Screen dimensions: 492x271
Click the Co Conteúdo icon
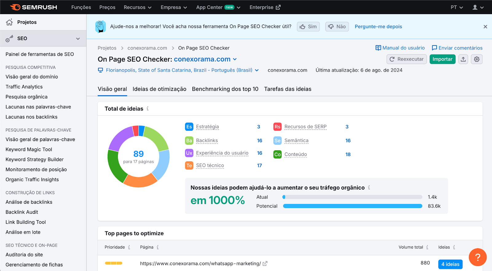[x=277, y=154]
